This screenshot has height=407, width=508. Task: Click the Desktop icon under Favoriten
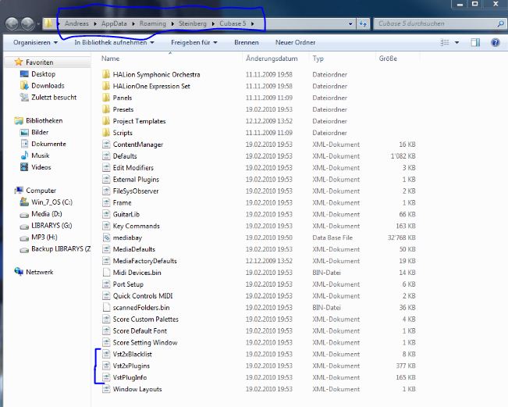click(24, 74)
